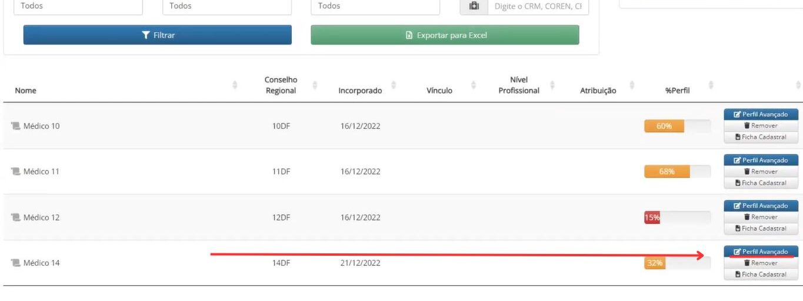The width and height of the screenshot is (803, 301).
Task: Click the scroll icon beside Médico 12
Action: [x=16, y=218]
